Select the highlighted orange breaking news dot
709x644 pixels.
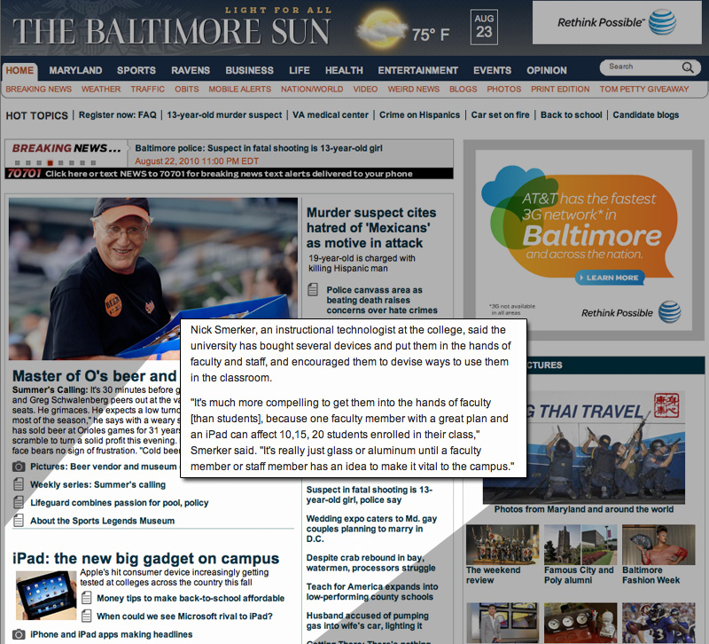click(50, 163)
